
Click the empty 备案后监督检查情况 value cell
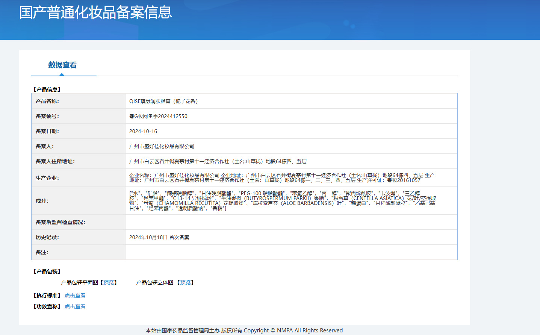coord(291,222)
